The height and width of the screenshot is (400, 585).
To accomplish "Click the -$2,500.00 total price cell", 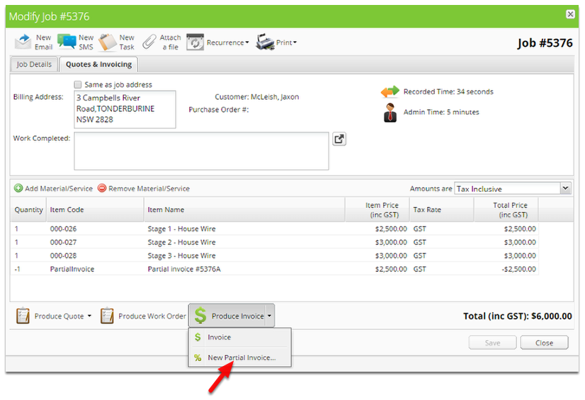I will [x=519, y=269].
